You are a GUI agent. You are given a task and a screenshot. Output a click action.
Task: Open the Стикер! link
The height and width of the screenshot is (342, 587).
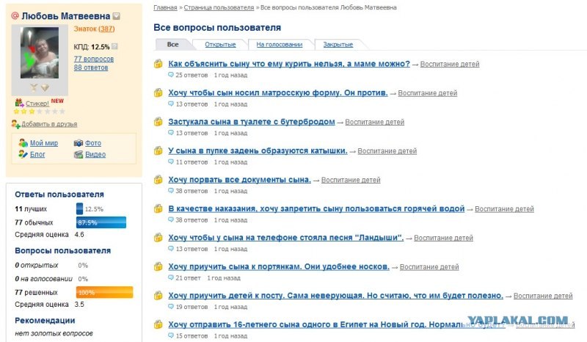pos(37,103)
